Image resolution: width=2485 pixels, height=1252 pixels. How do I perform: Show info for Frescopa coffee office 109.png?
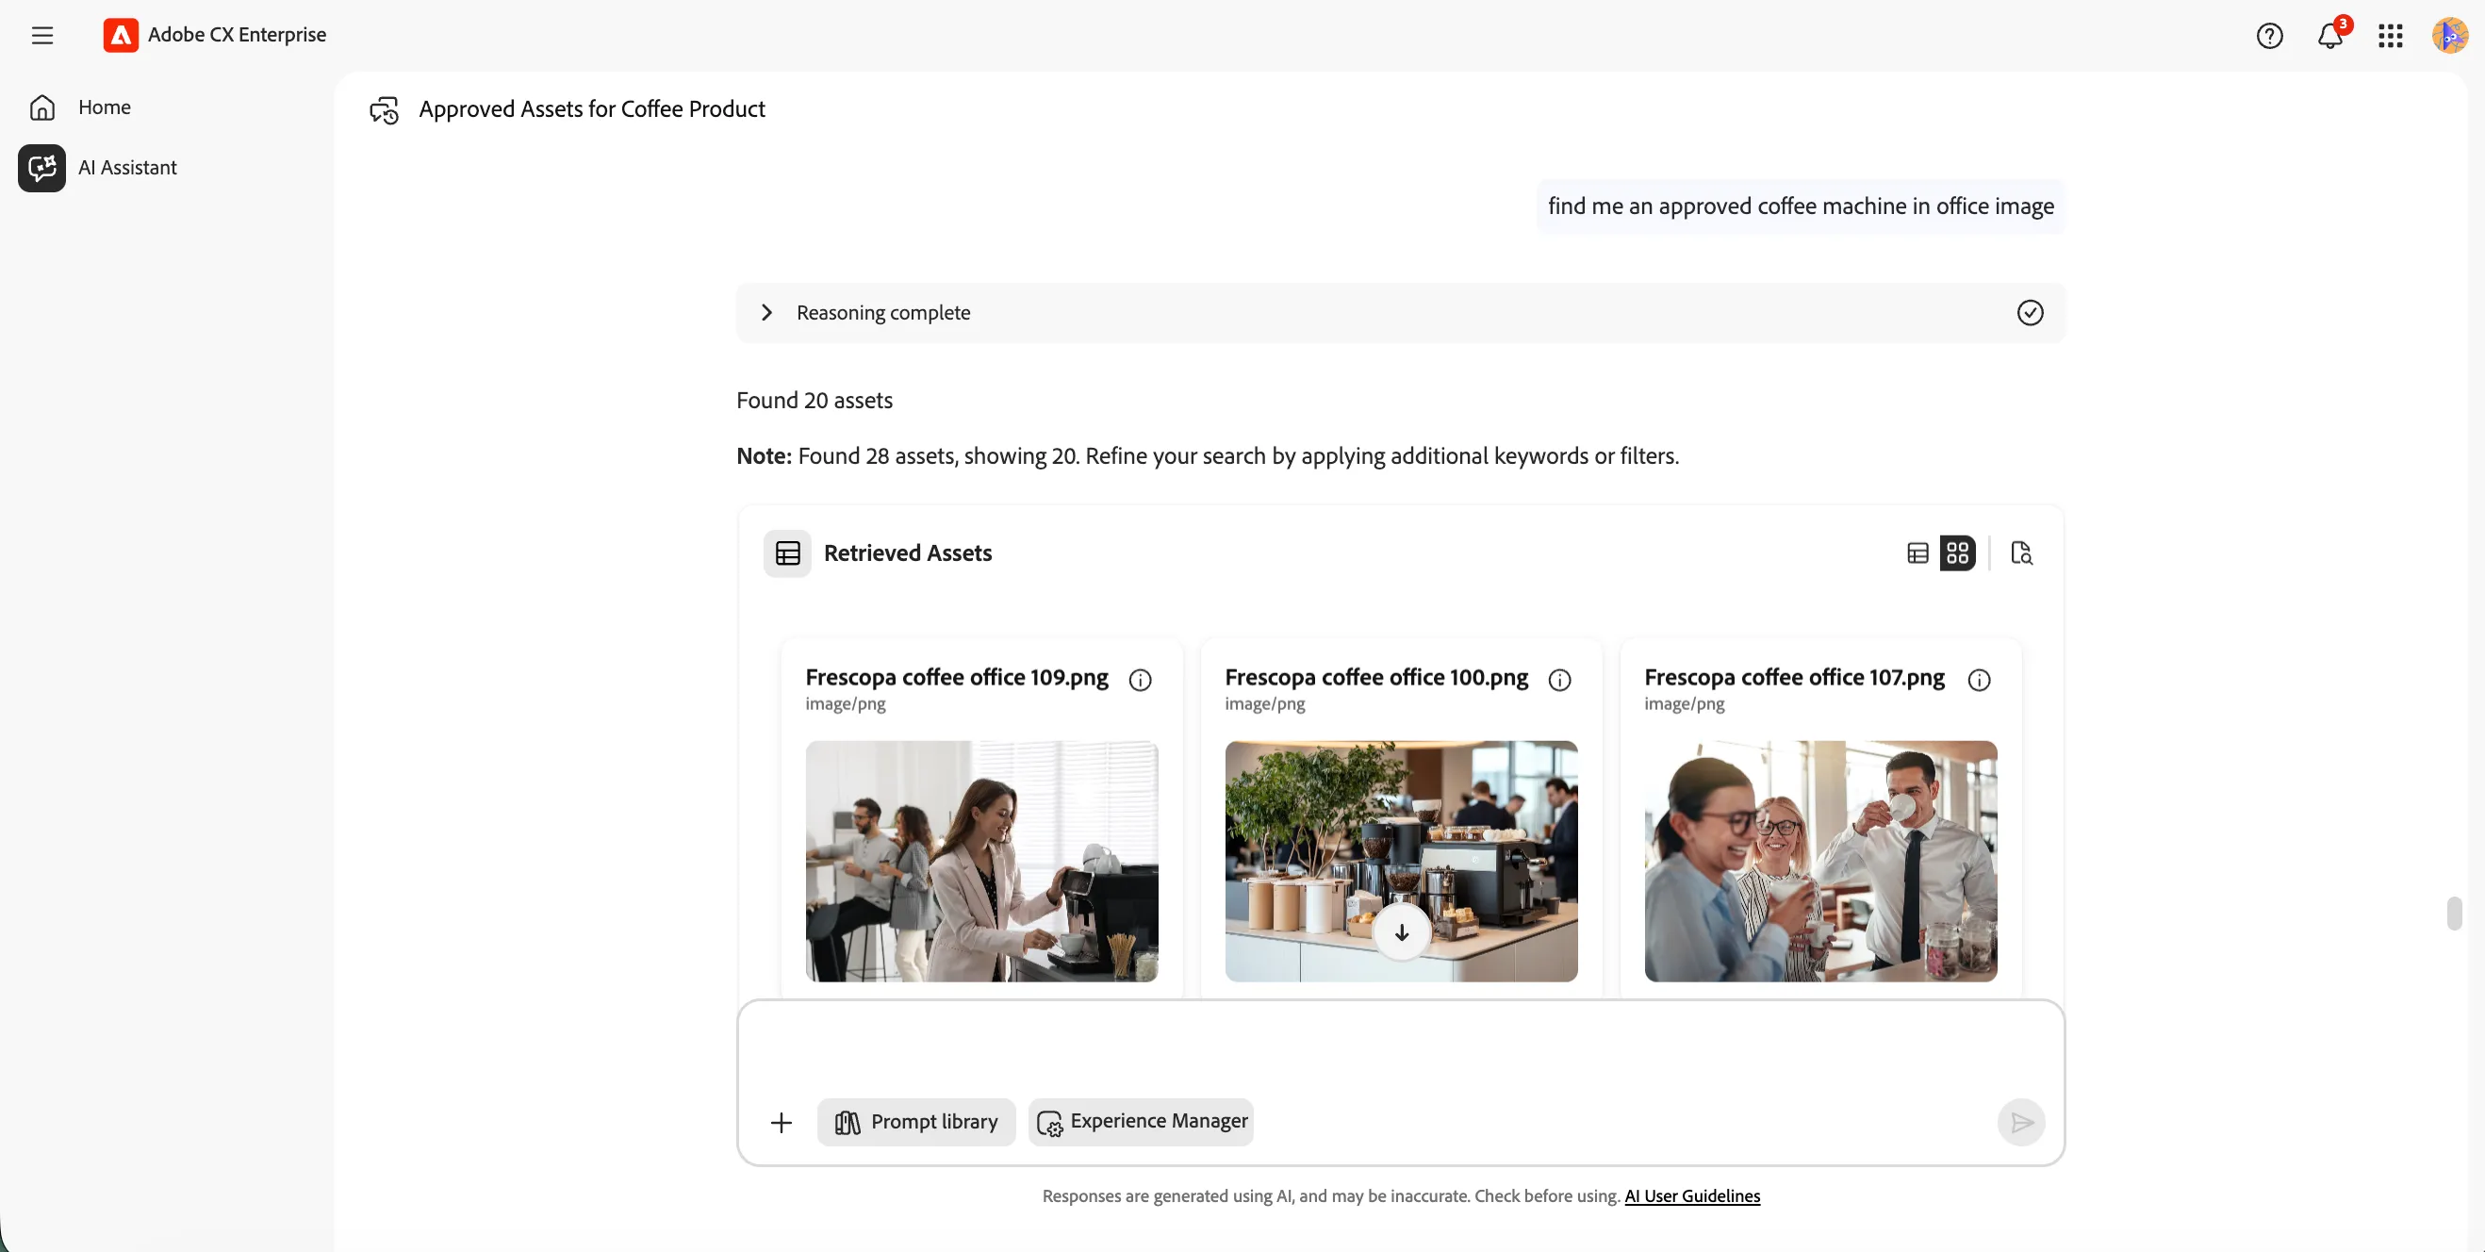point(1141,680)
